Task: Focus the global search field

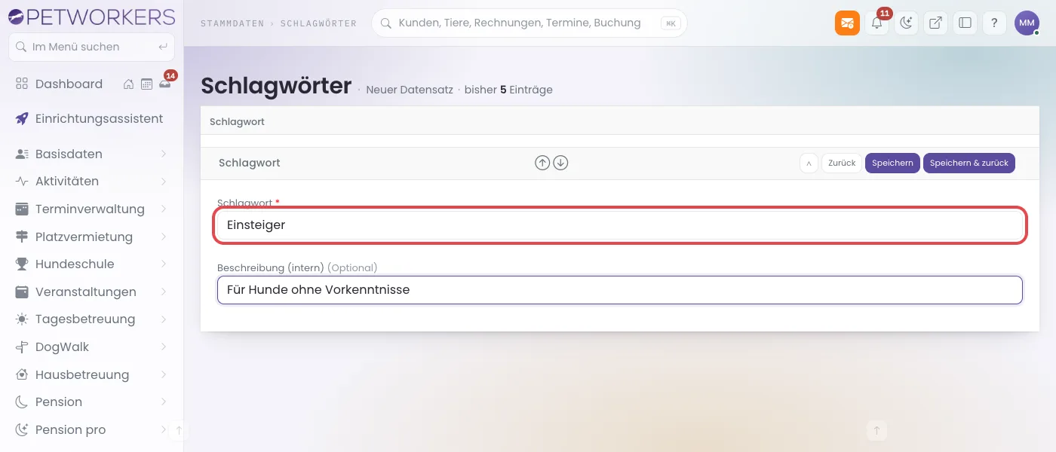Action: [529, 23]
